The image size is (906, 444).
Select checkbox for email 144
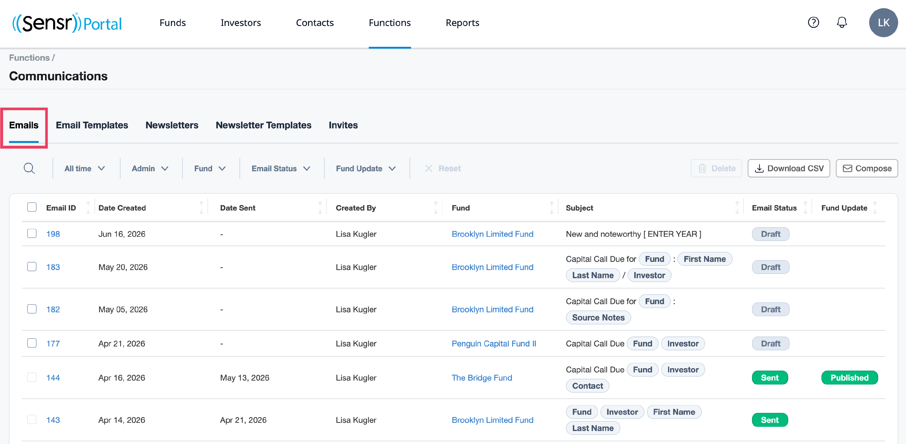click(x=32, y=377)
